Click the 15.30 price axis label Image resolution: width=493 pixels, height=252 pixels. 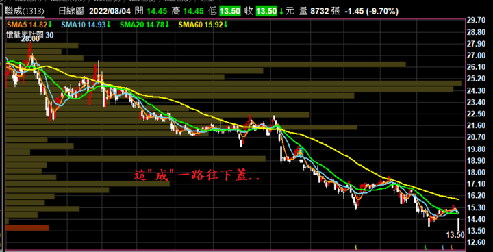coord(477,207)
